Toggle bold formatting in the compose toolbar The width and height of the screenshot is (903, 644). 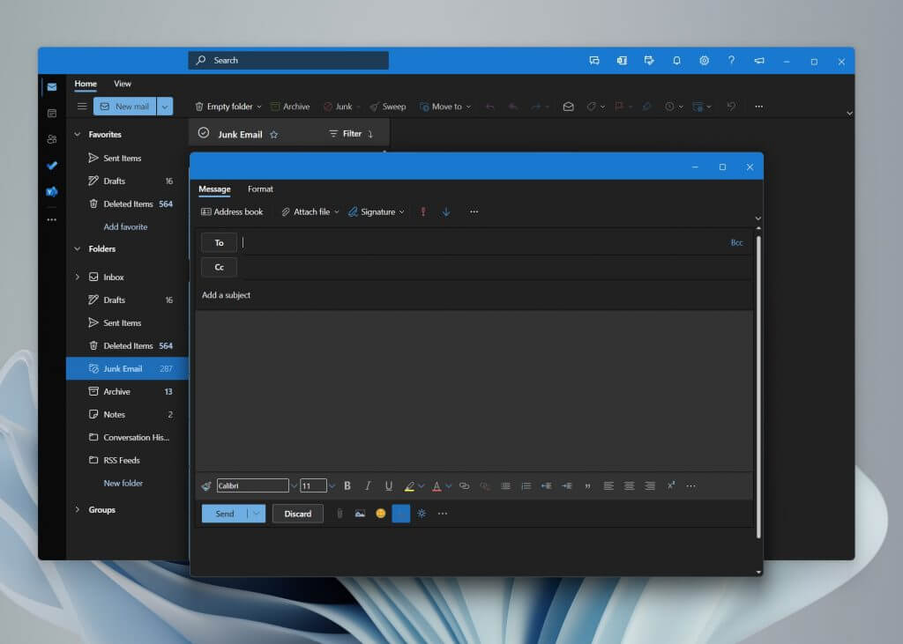point(347,485)
